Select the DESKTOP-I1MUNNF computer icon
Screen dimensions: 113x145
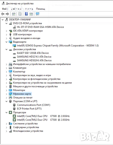tap(7, 20)
